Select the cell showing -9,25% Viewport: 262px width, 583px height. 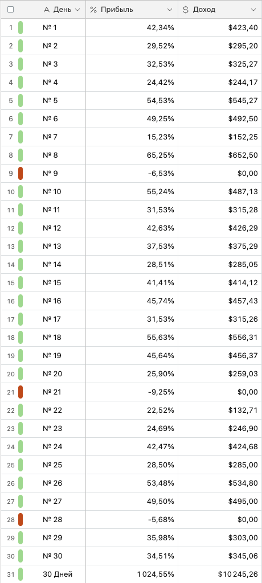click(132, 392)
